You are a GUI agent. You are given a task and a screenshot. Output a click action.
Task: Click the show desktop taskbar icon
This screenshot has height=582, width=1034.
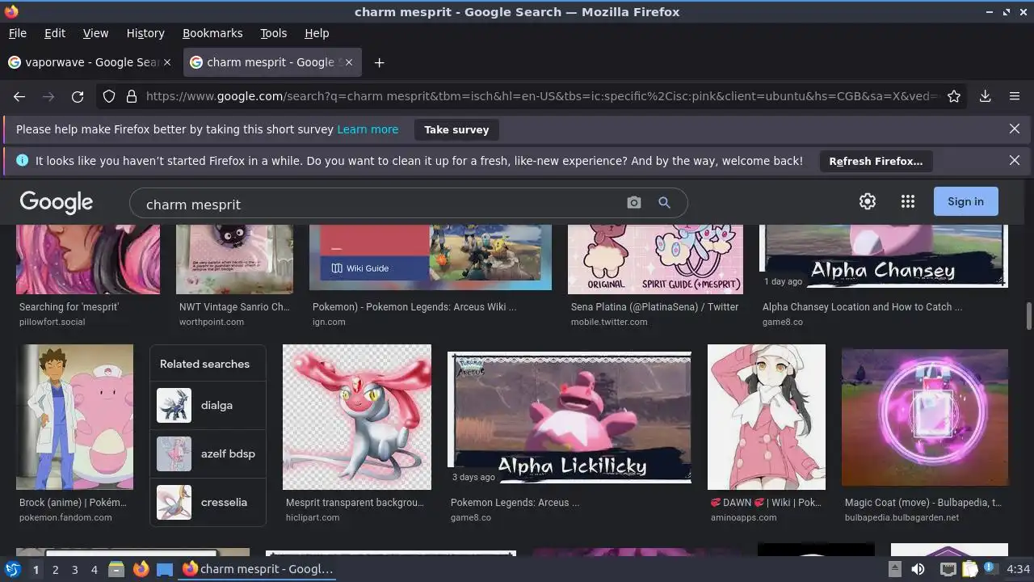(x=165, y=569)
